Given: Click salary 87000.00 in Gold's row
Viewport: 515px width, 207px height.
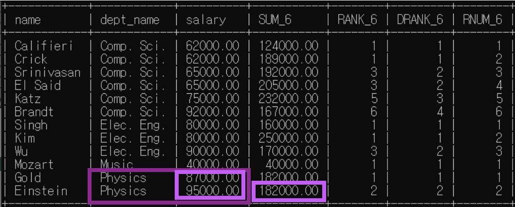Looking at the screenshot, I should click(213, 177).
